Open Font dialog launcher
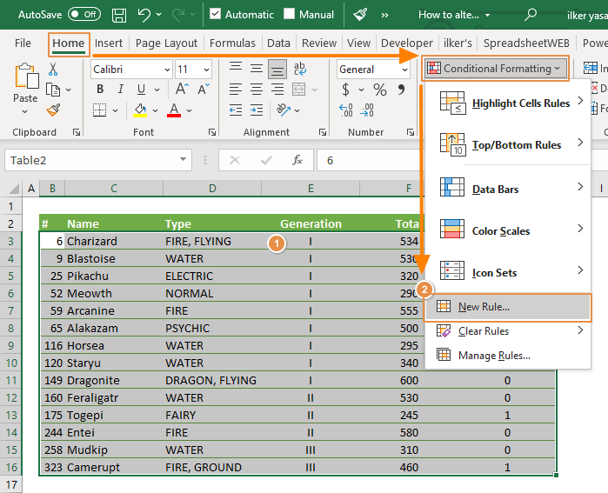This screenshot has width=608, height=493. pyautogui.click(x=211, y=132)
